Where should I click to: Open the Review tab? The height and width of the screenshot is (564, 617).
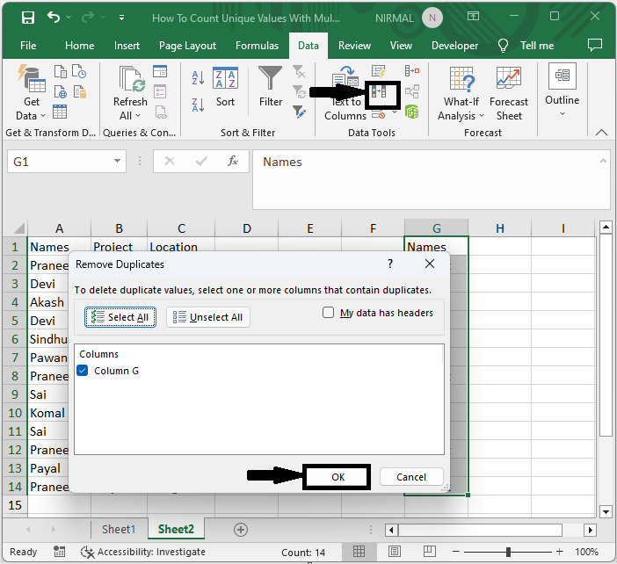click(x=354, y=46)
